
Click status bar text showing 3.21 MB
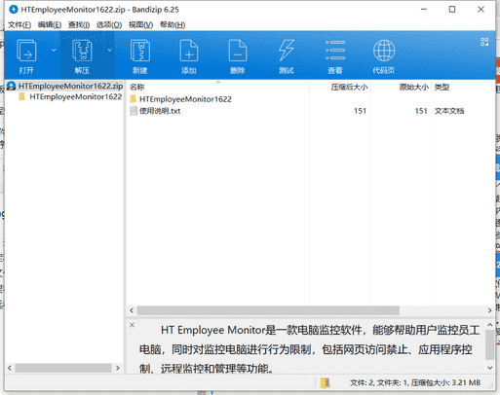click(415, 383)
